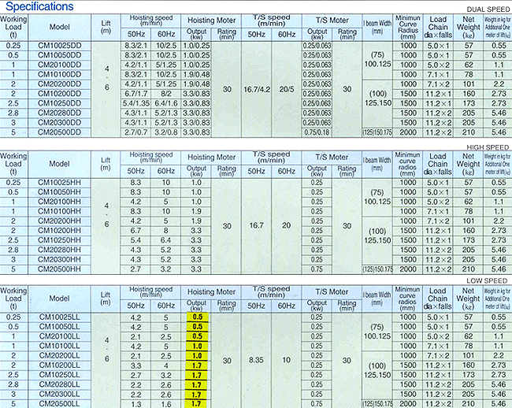
Task: Select model CM10200LL cell
Action: (59, 365)
